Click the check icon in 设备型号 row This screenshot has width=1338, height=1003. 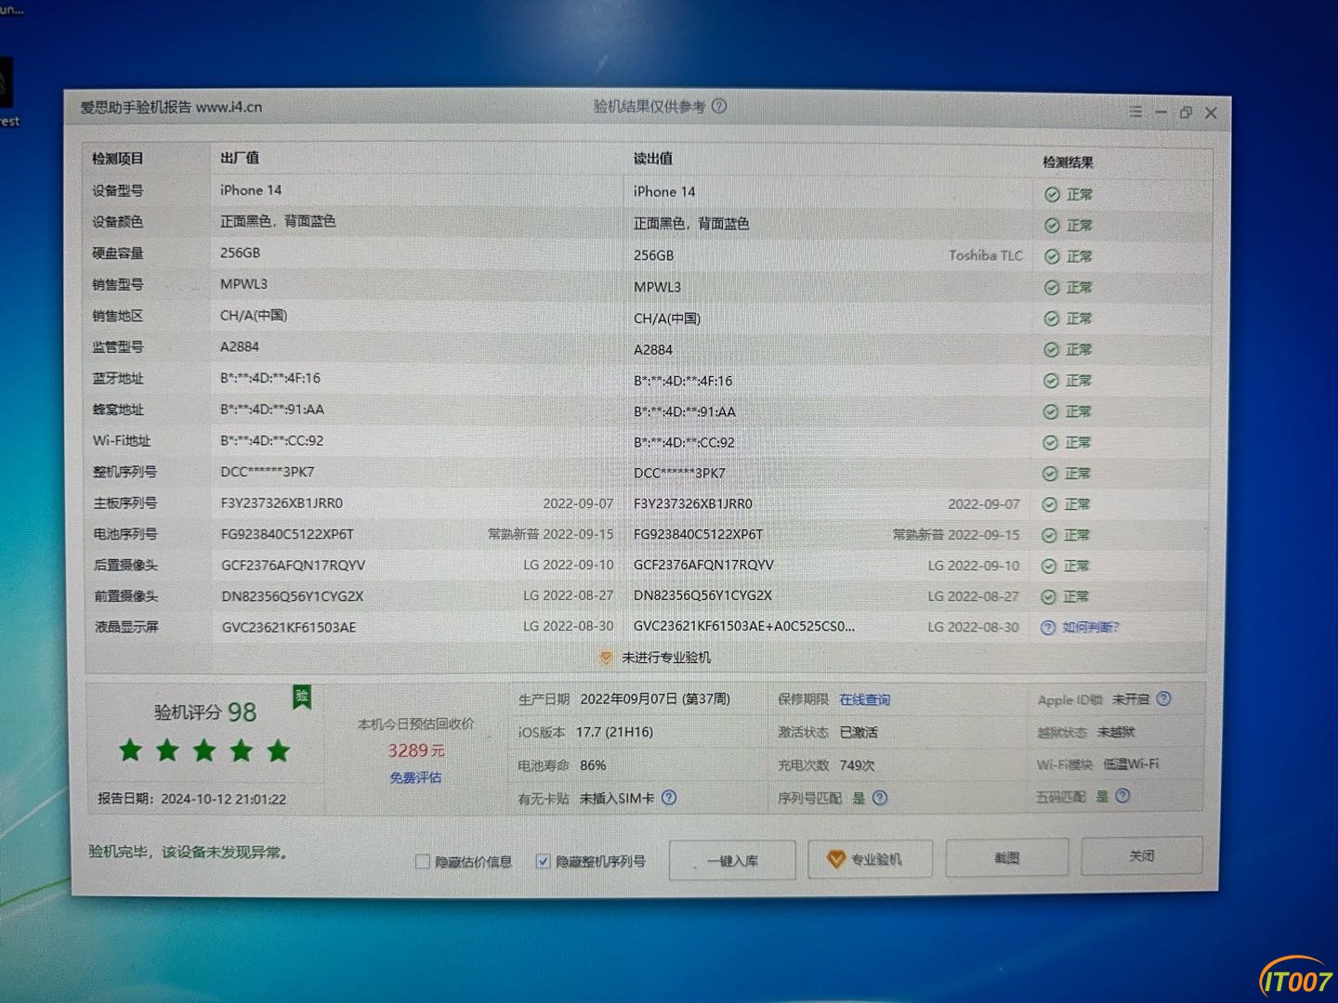coord(1052,194)
